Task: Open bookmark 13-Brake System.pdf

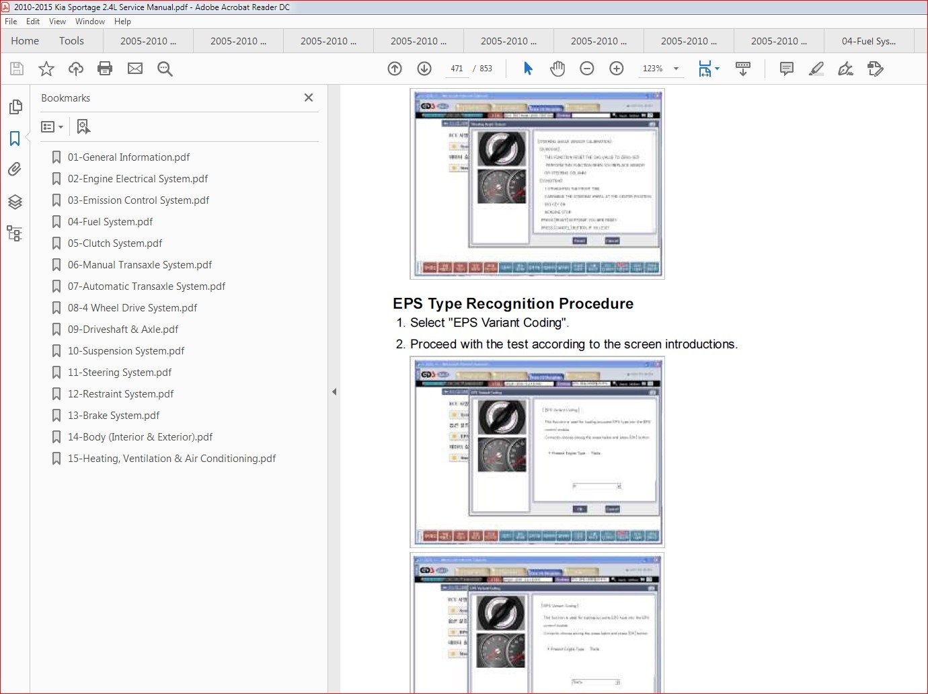Action: coord(113,416)
